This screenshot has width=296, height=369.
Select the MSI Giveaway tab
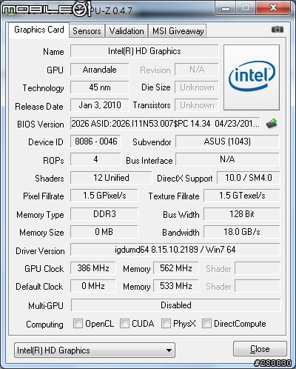coord(178,31)
